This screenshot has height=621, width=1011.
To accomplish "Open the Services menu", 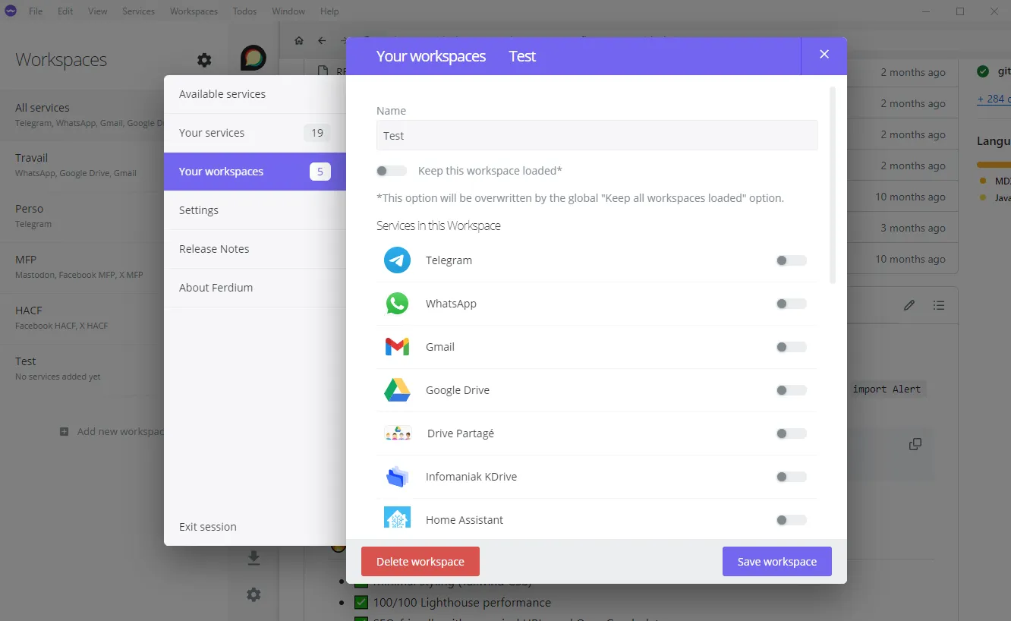I will (x=138, y=11).
